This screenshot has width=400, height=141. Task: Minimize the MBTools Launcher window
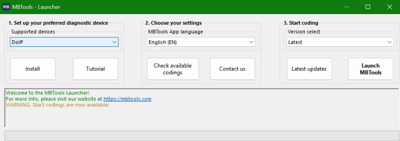coord(347,7)
